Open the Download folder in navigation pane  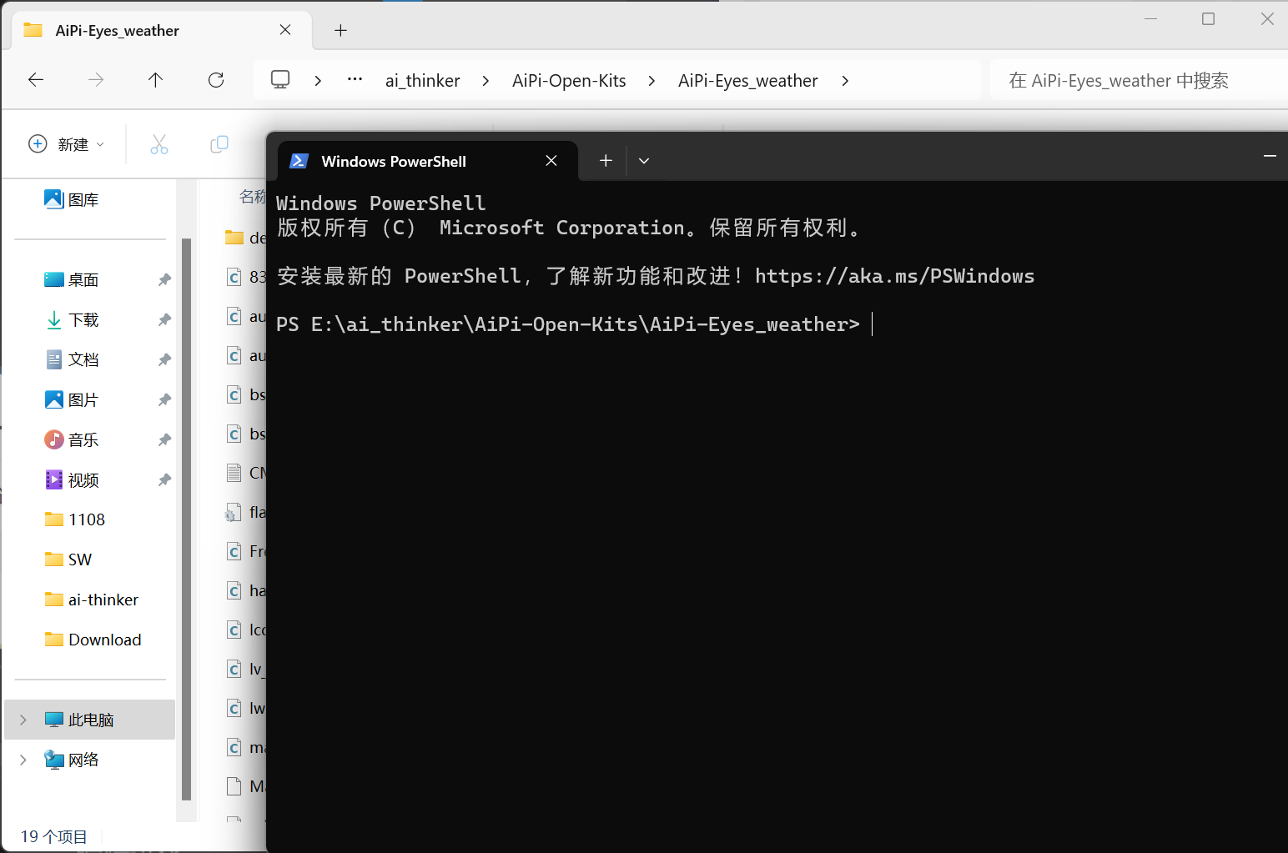tap(93, 640)
